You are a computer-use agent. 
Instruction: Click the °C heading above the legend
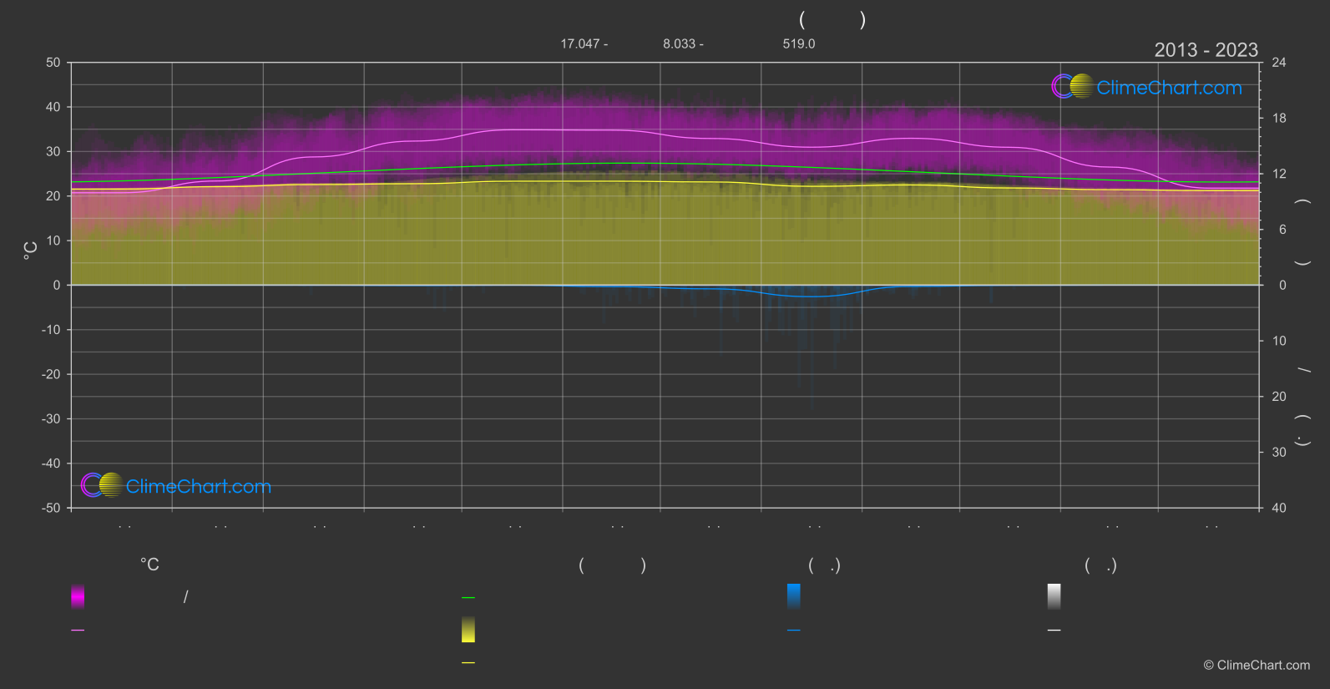149,565
